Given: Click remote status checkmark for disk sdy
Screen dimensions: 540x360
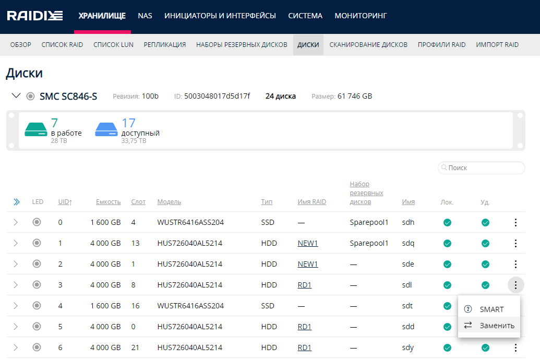Looking at the screenshot, I should [x=485, y=348].
